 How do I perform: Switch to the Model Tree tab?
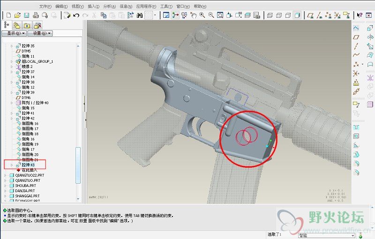(x=7, y=25)
